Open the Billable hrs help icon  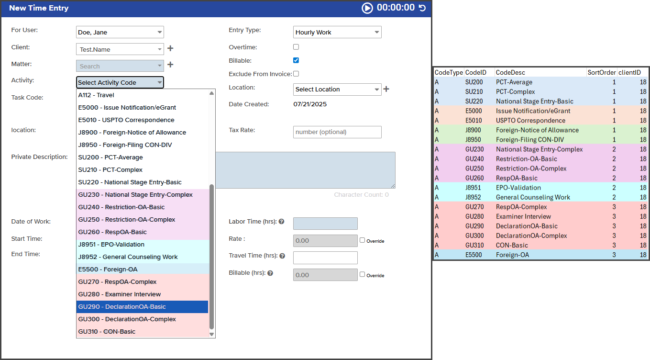click(x=270, y=273)
